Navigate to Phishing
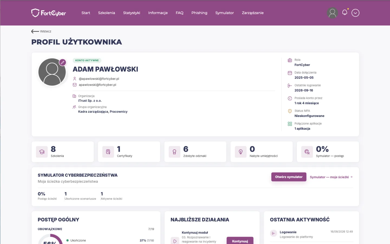 click(x=199, y=13)
